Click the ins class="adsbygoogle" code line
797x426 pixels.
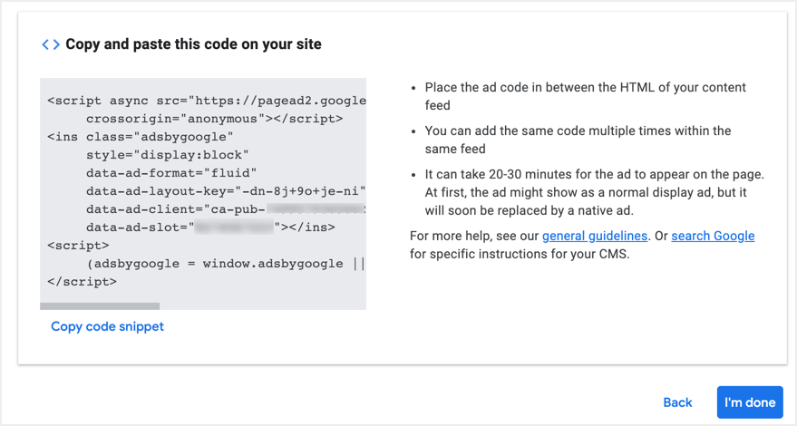coord(141,137)
